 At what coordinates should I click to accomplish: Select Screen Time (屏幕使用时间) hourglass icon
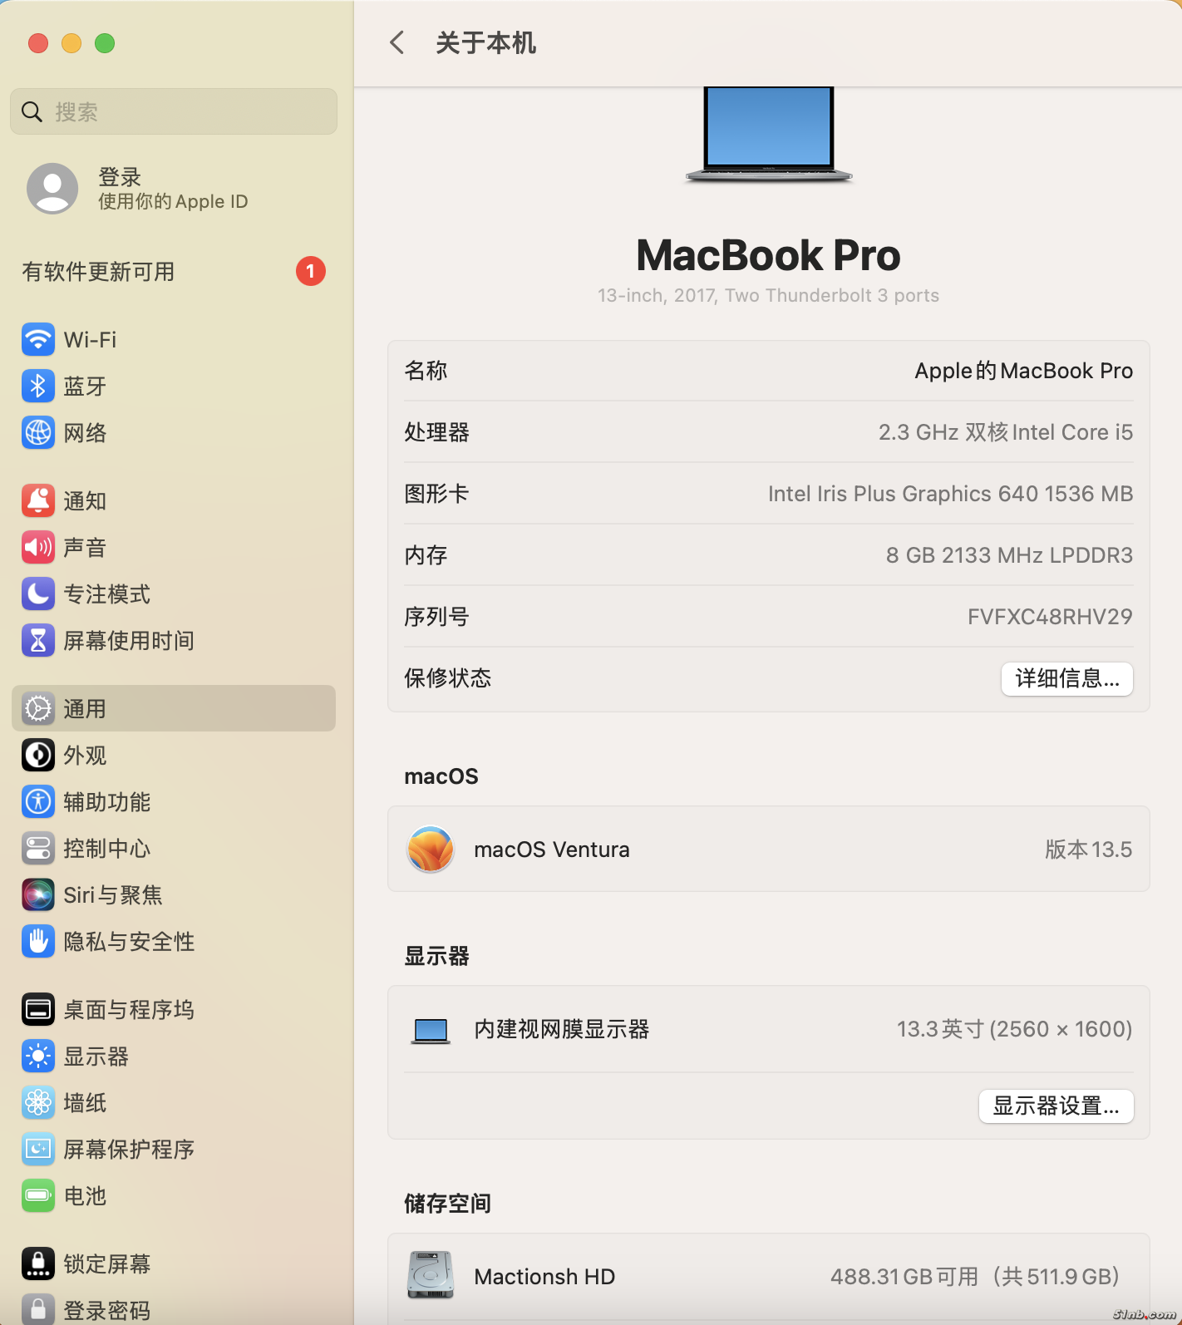click(x=38, y=641)
